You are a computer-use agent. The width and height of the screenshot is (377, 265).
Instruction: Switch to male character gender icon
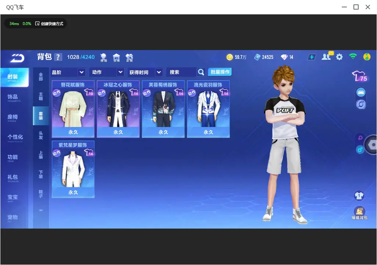(x=360, y=150)
